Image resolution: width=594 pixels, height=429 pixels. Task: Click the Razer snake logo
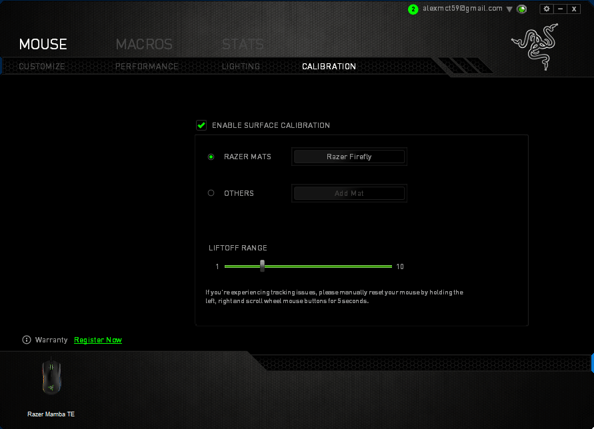[535, 47]
